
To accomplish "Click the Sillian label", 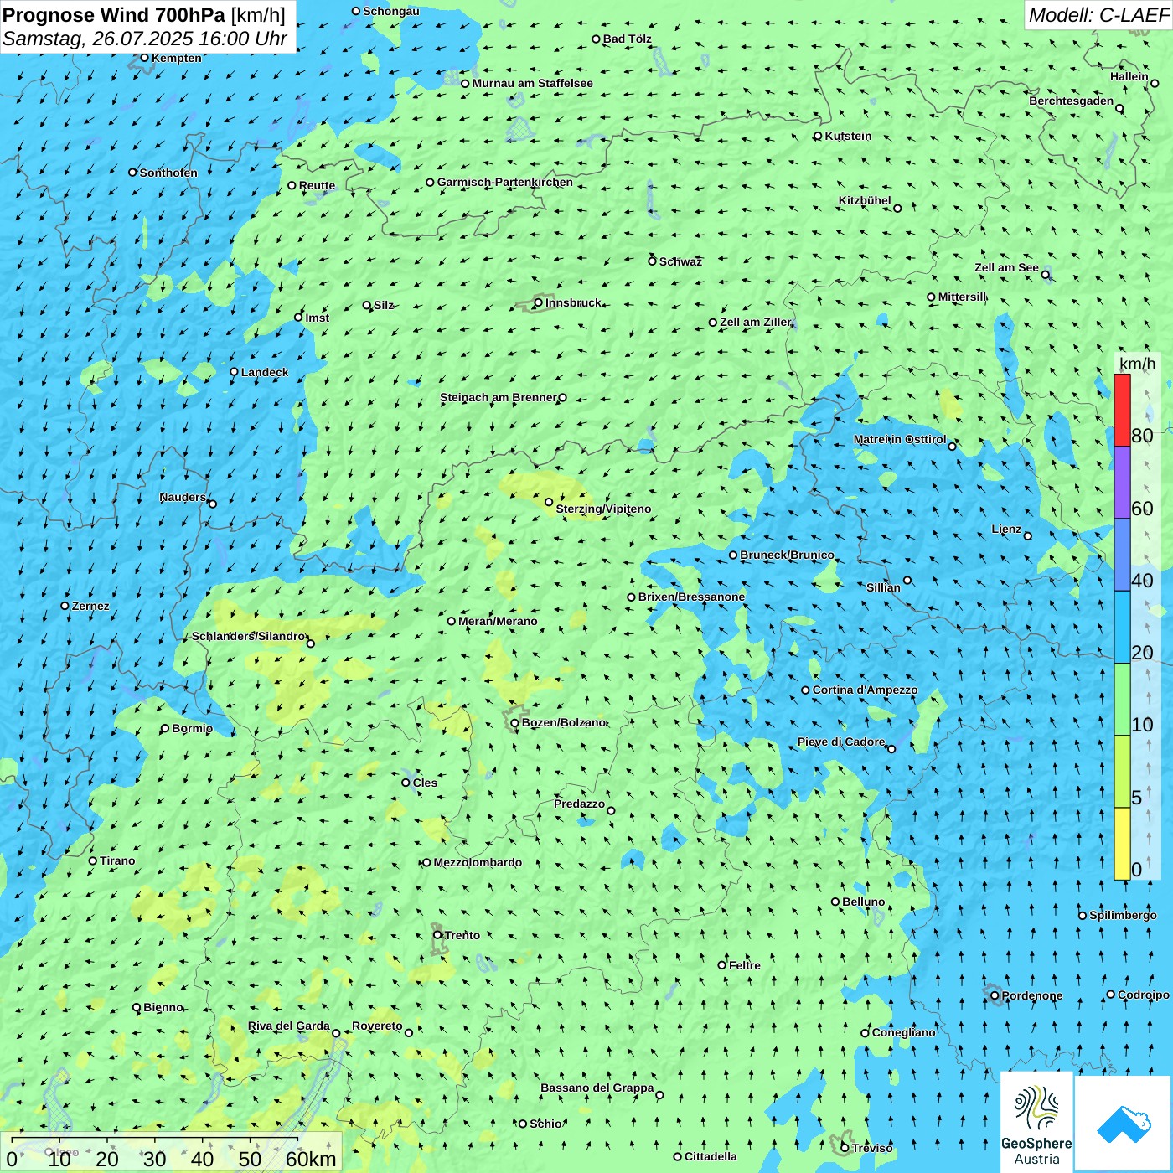I will tap(883, 587).
